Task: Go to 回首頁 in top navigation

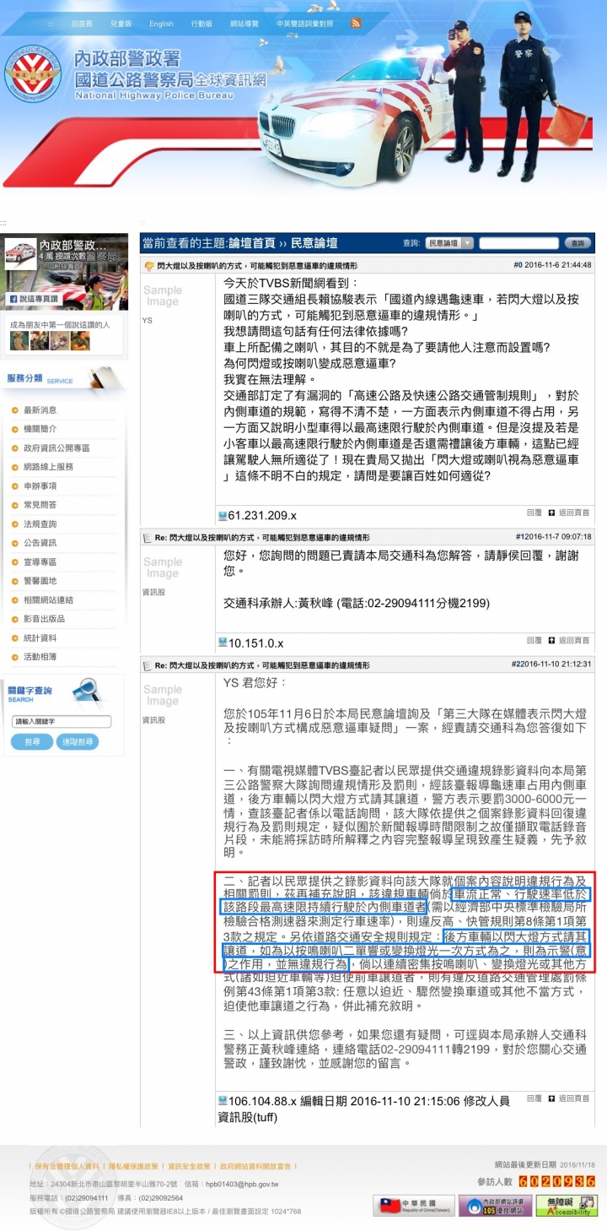Action: point(82,24)
